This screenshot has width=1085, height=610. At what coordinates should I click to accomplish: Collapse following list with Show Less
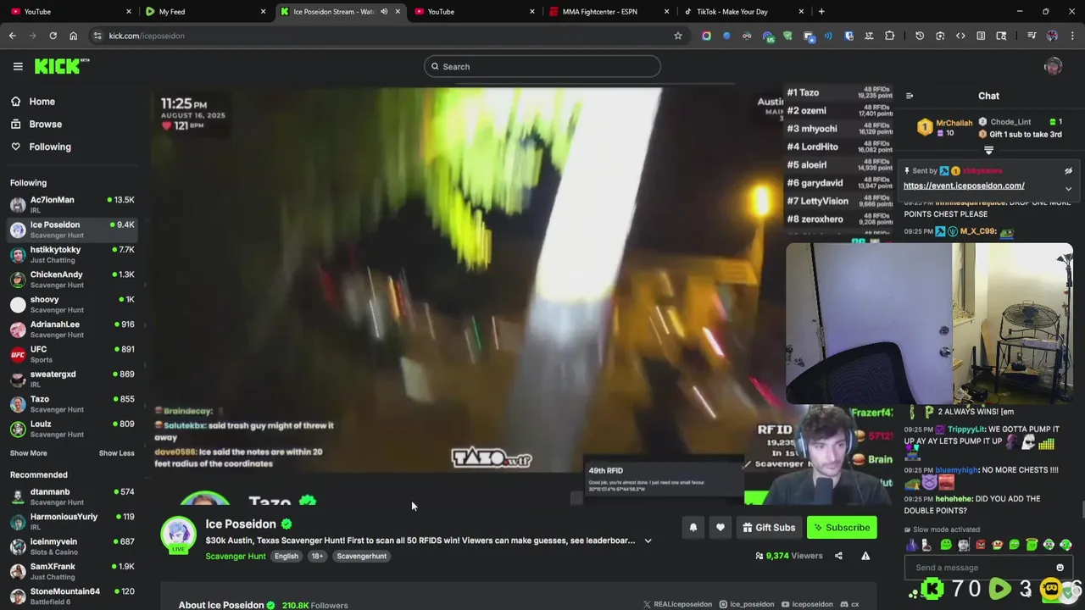[x=116, y=453]
